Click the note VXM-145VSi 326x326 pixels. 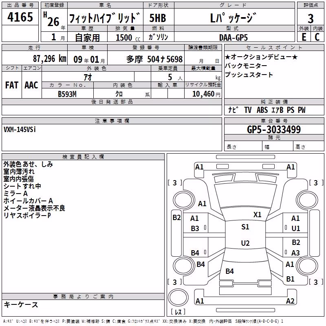[x=20, y=130]
